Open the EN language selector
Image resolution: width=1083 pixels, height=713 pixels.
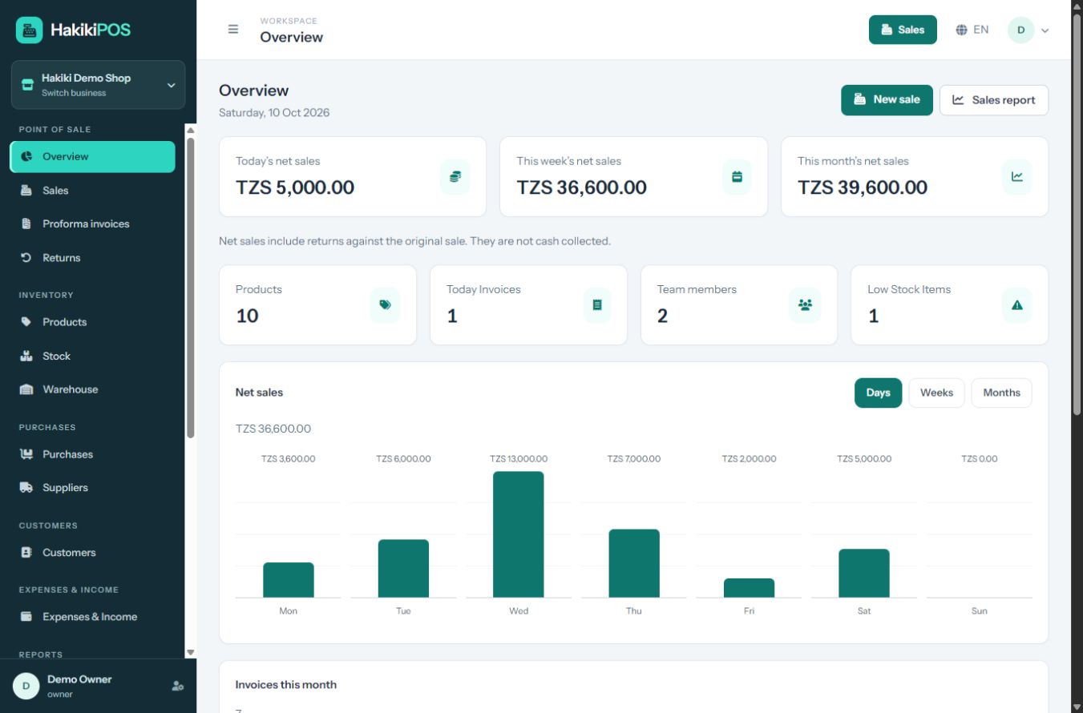tap(972, 30)
